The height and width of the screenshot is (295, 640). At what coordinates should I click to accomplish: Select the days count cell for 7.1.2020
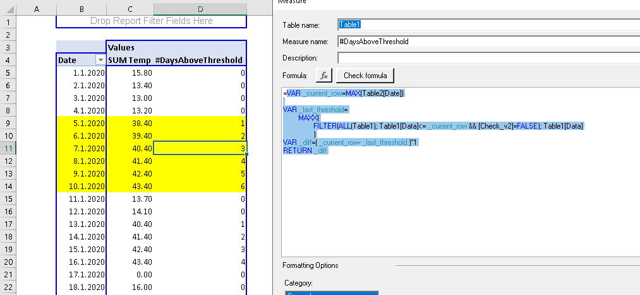coord(200,148)
